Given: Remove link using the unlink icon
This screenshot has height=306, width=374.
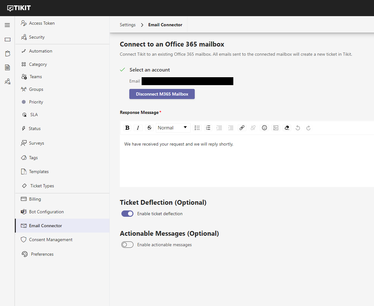Looking at the screenshot, I should coord(253,128).
